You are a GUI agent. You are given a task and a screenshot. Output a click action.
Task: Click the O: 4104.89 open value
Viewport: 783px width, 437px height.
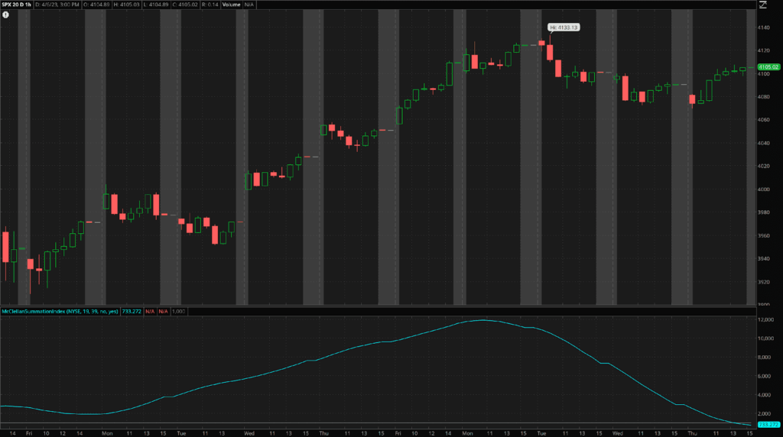(96, 5)
